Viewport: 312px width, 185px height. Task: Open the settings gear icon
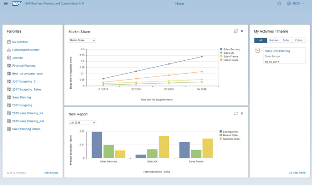pyautogui.click(x=279, y=3)
